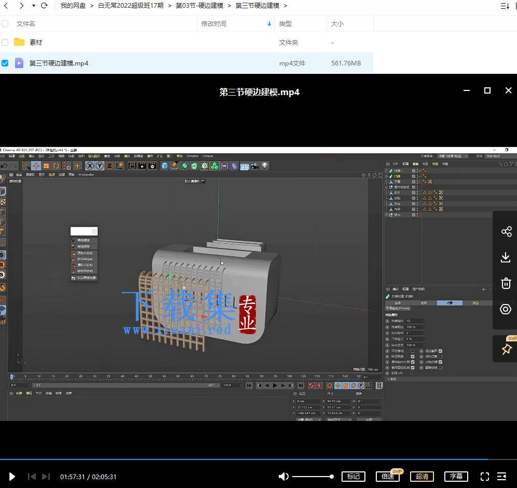Click the render view clapperboard icon
Viewport: 517px width, 488px height.
[132, 166]
